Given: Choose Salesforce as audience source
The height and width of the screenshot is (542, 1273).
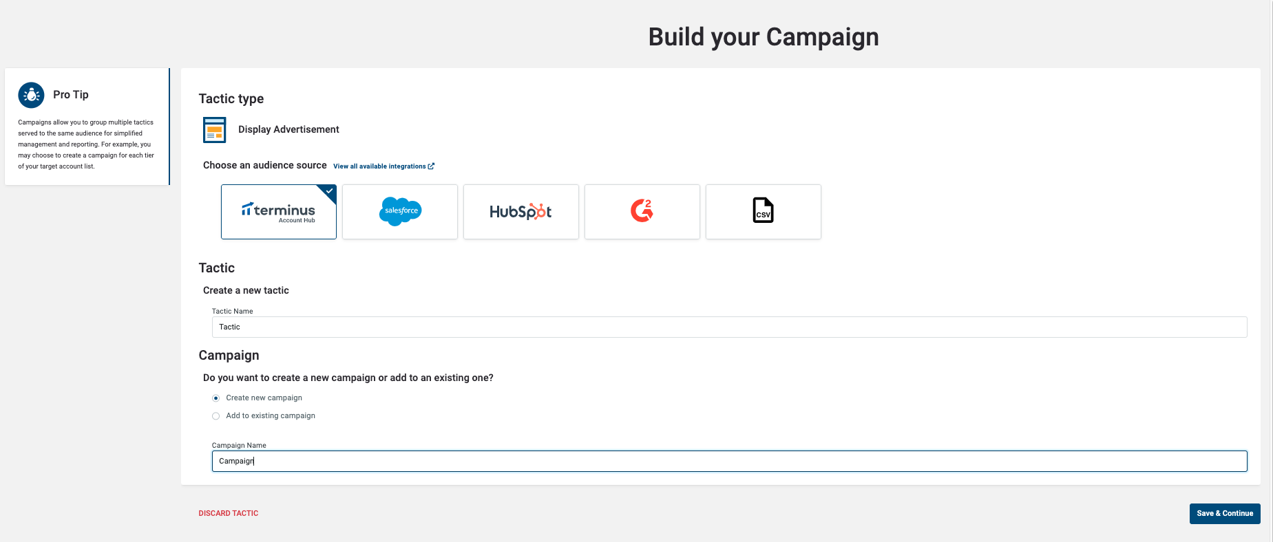Looking at the screenshot, I should [400, 212].
